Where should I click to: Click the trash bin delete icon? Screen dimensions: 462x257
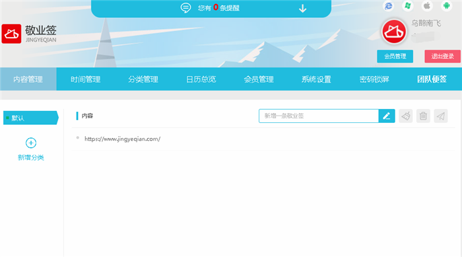pyautogui.click(x=423, y=116)
